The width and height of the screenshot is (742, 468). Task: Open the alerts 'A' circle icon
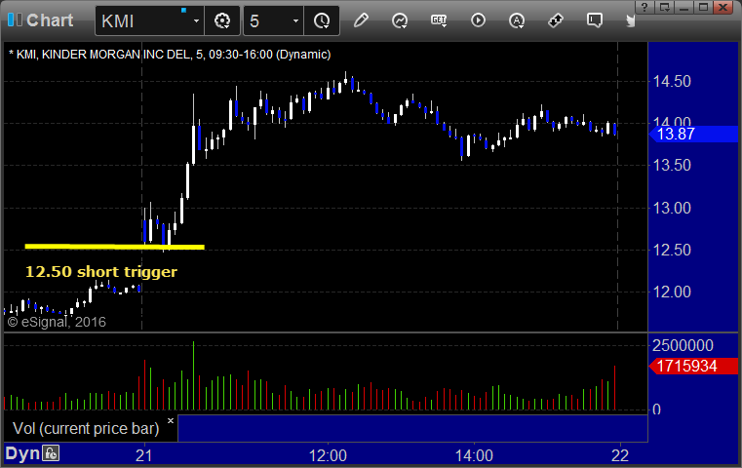[x=517, y=20]
